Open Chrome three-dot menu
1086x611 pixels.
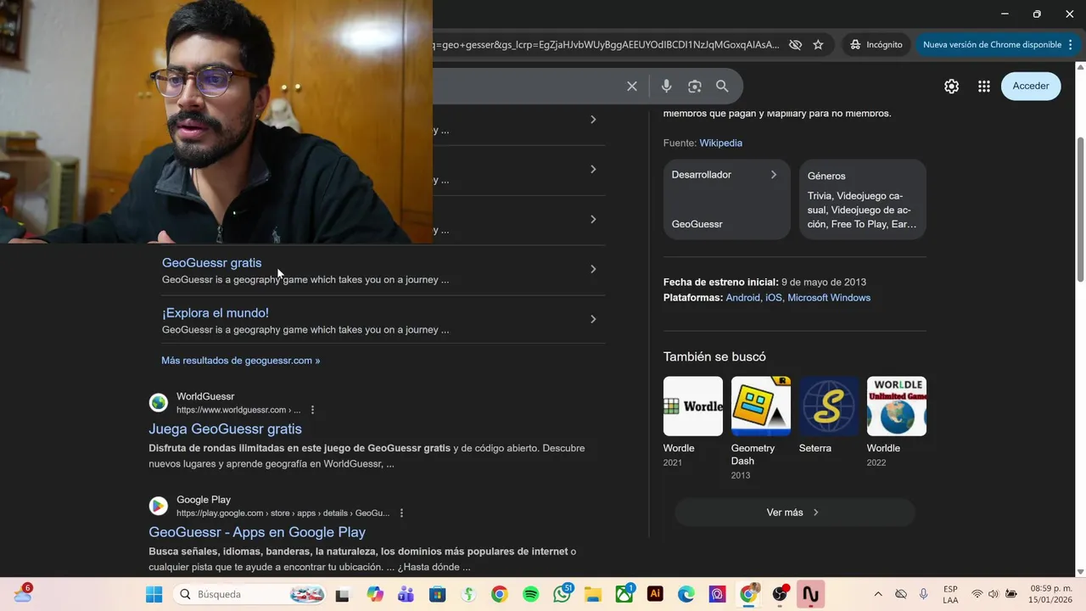[x=1071, y=44]
